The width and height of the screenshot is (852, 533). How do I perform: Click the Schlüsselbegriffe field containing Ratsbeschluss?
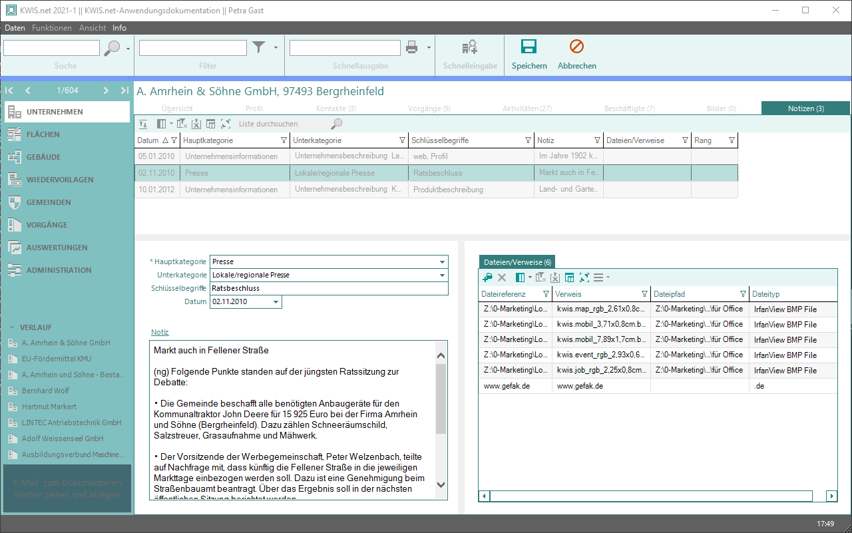[x=329, y=289]
